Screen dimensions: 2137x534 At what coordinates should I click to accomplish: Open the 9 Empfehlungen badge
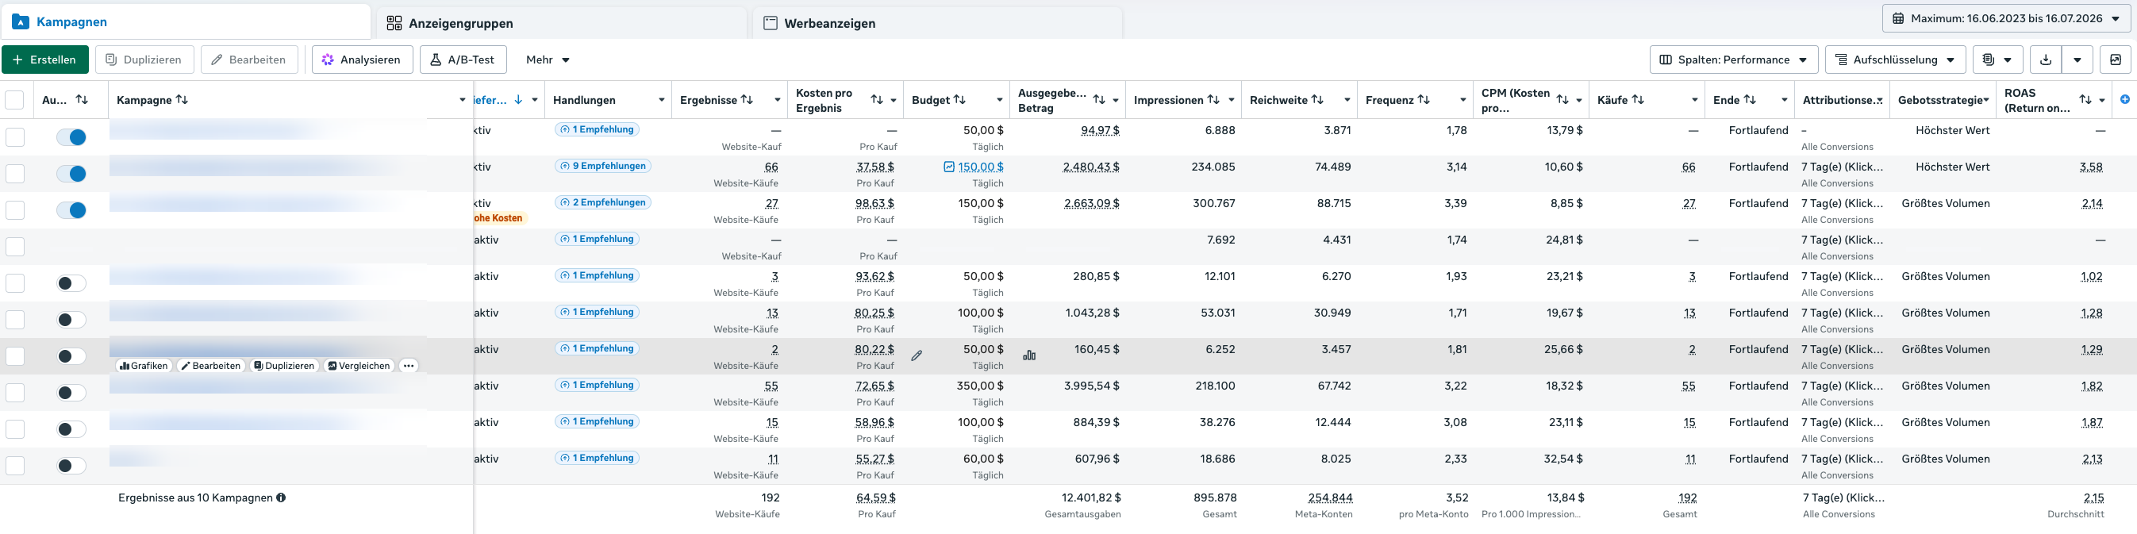(602, 166)
